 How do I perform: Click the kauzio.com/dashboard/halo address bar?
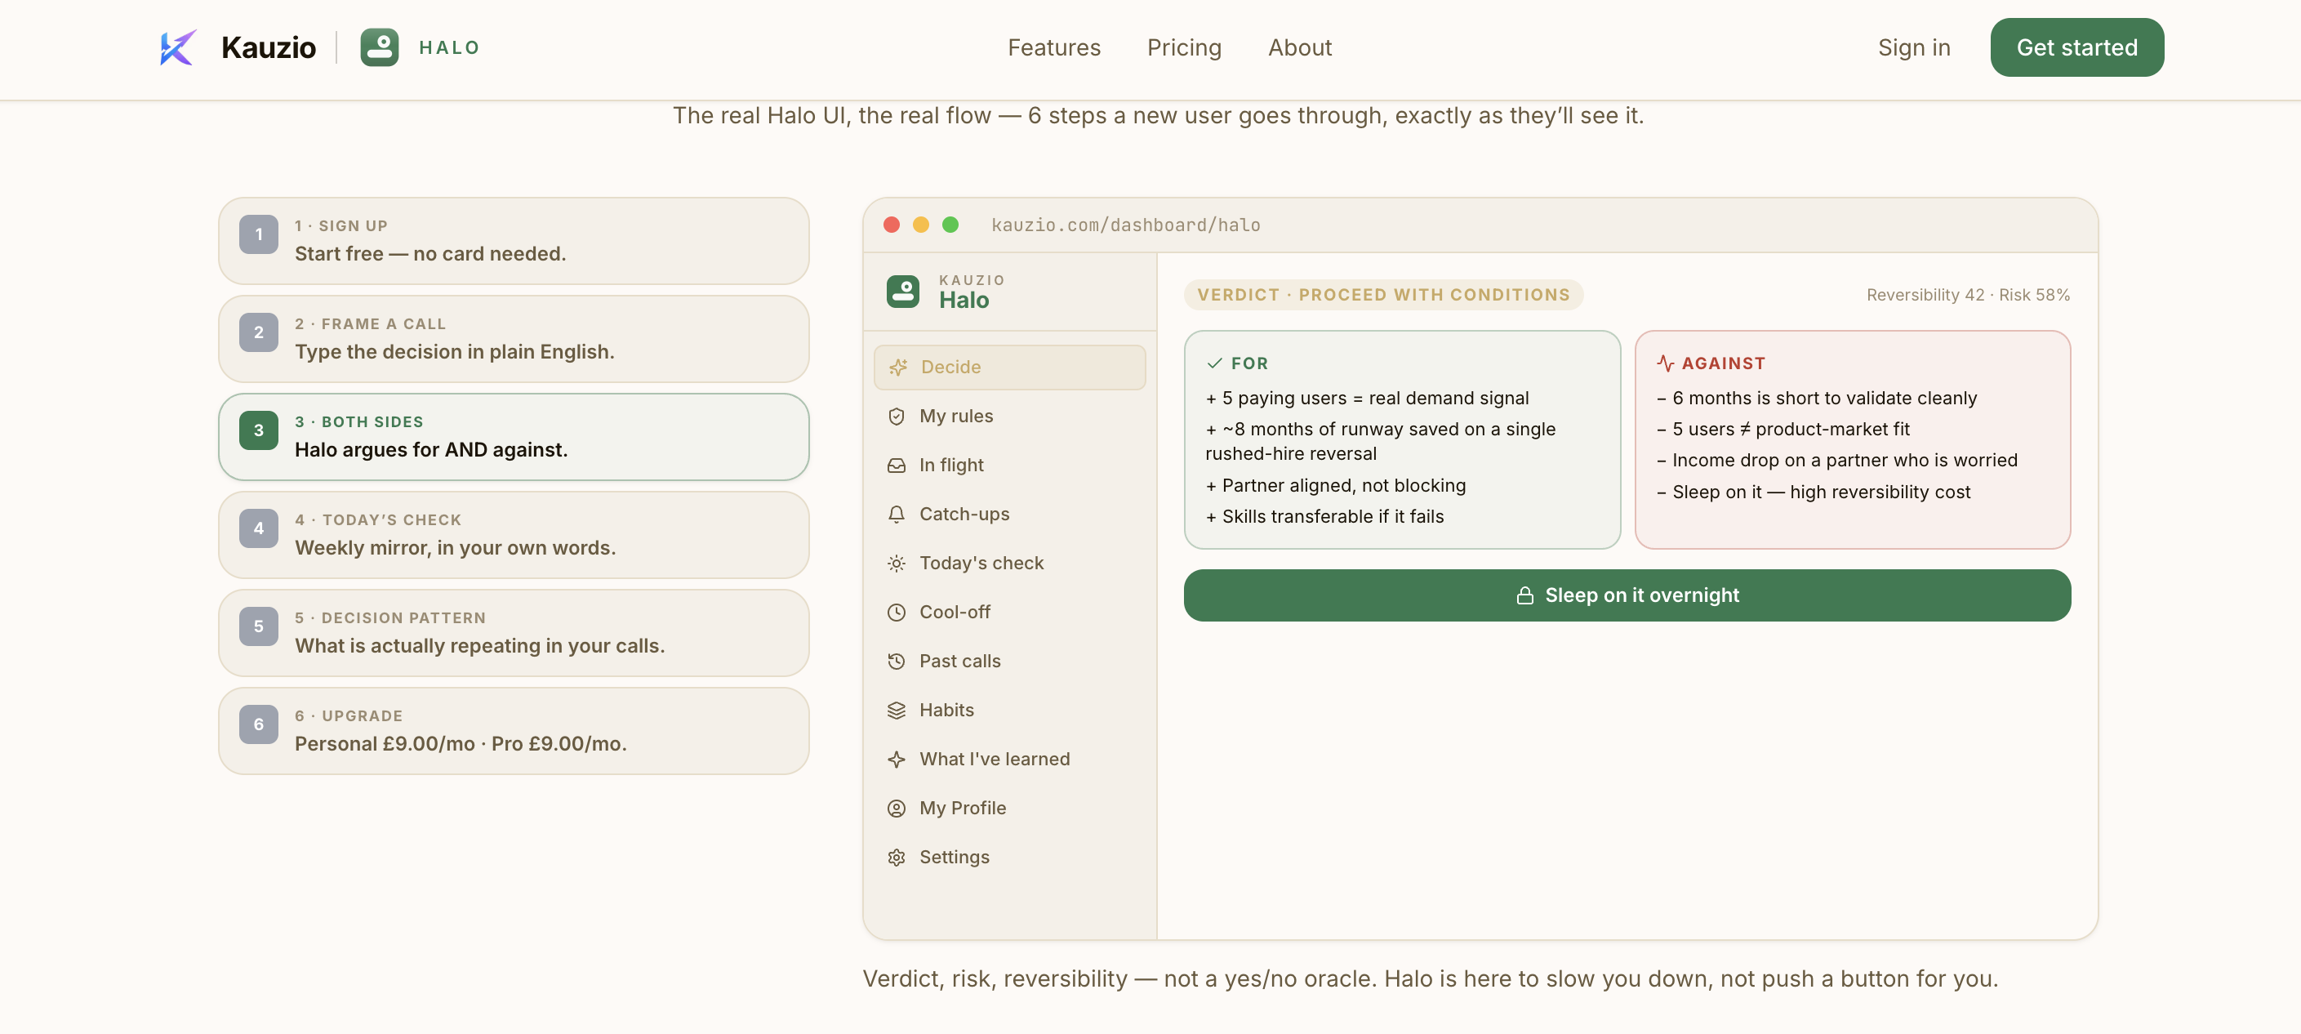click(x=1125, y=225)
